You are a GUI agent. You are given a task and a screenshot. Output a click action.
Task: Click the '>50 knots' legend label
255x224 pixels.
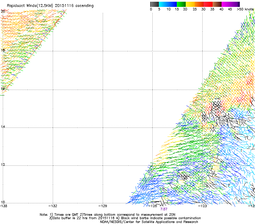click(245, 9)
